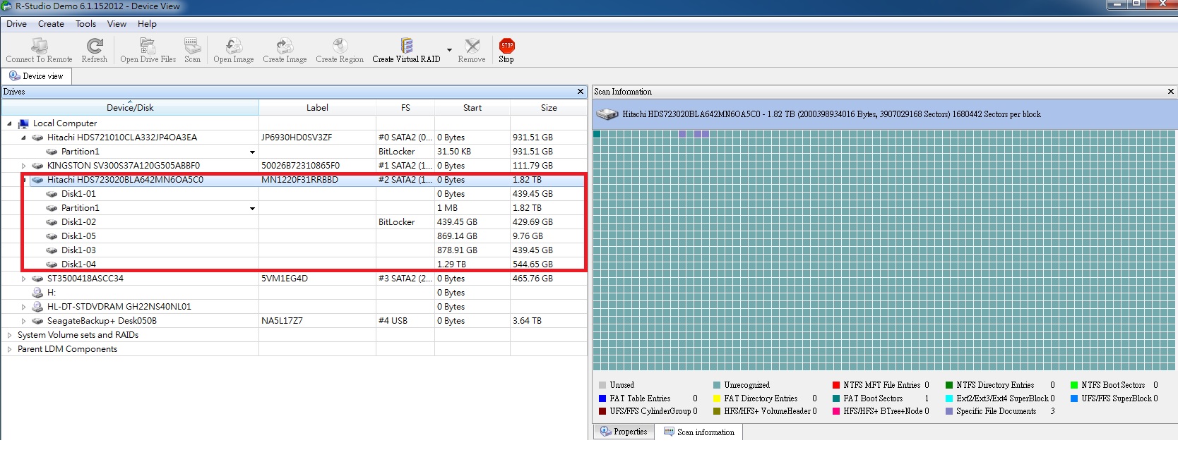Open the Create Virtual RAID dropdown arrow
This screenshot has height=457, width=1178.
[x=449, y=50]
